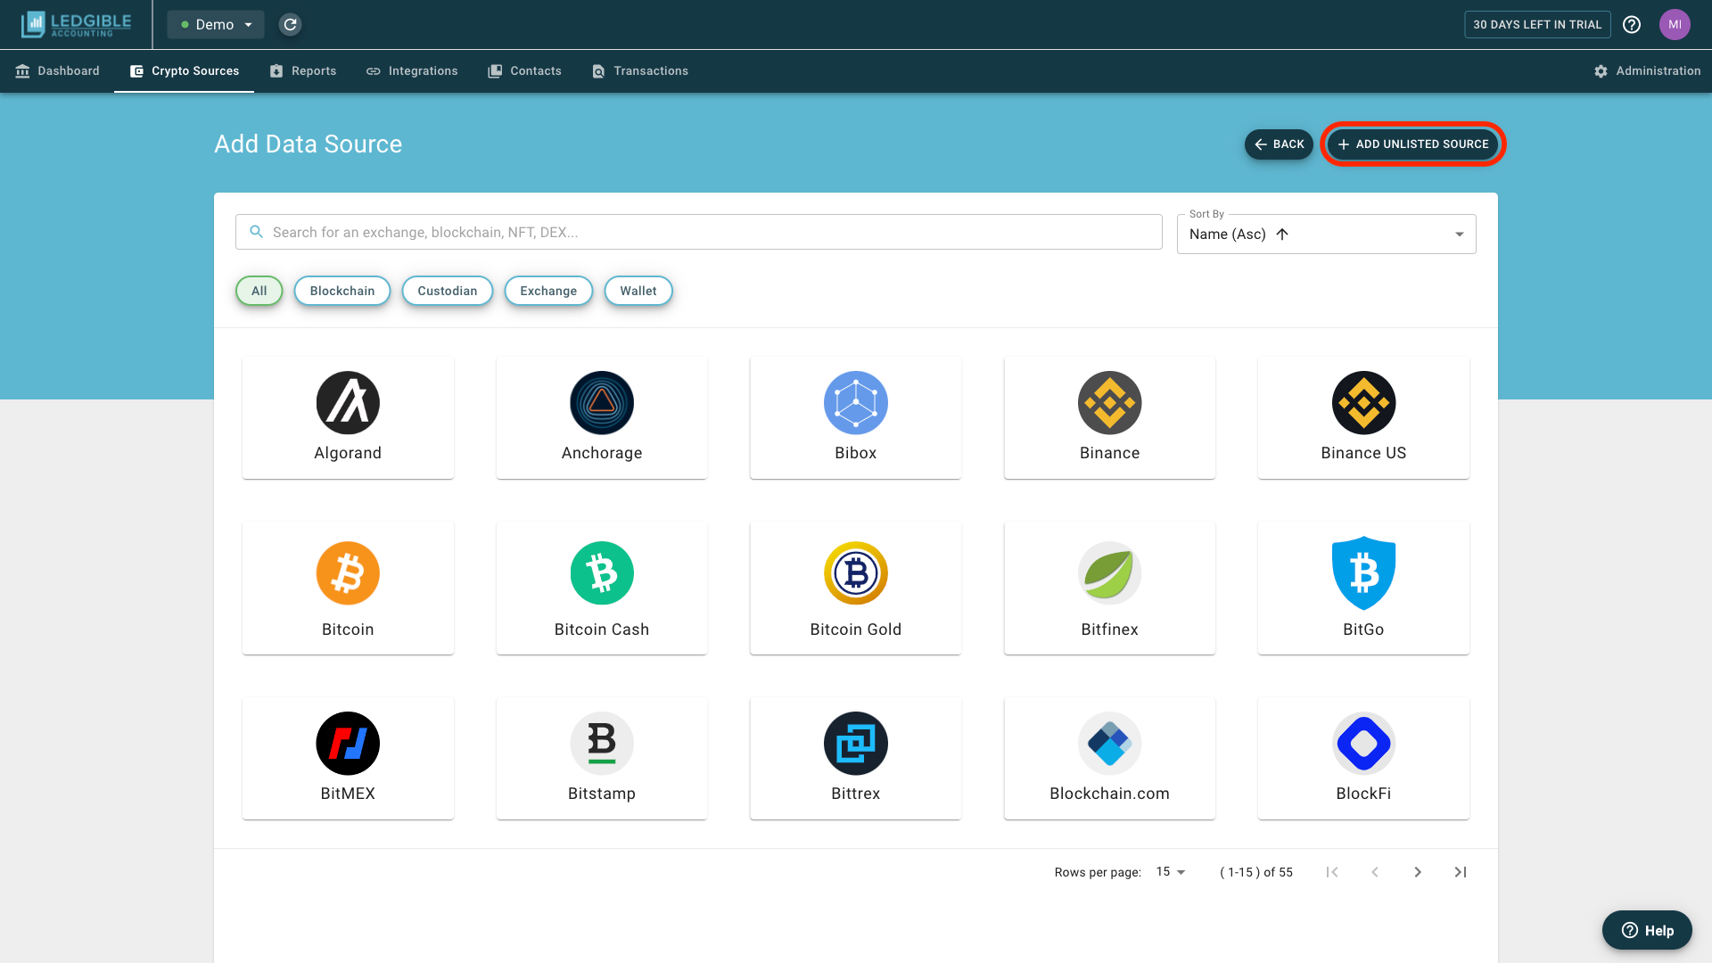Image resolution: width=1712 pixels, height=963 pixels.
Task: Toggle the Custodian filter chip
Action: click(x=448, y=291)
